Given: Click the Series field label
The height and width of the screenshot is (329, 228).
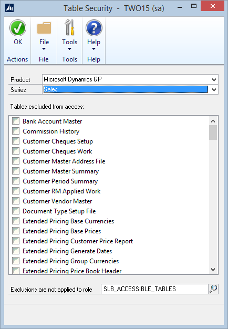Looking at the screenshot, I should point(18,90).
